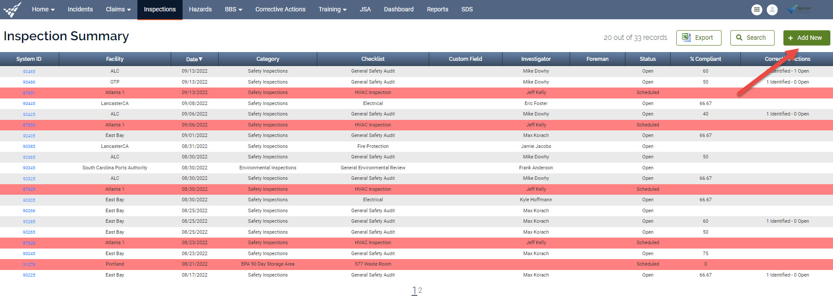Go to the Corrective Actions tab
833x298 pixels.
tap(280, 9)
